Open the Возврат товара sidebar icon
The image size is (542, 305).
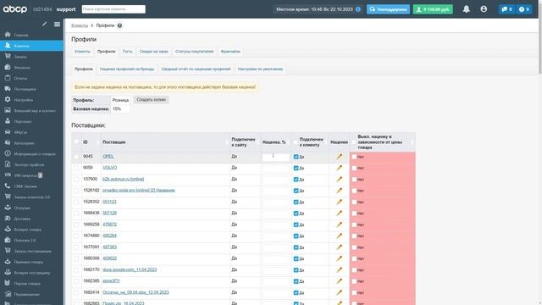pos(8,229)
